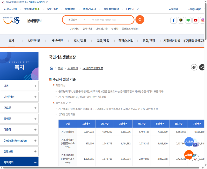Expand the 다문화 sidebar section
Image resolution: width=207 pixels, height=169 pixels.
[x=19, y=129]
